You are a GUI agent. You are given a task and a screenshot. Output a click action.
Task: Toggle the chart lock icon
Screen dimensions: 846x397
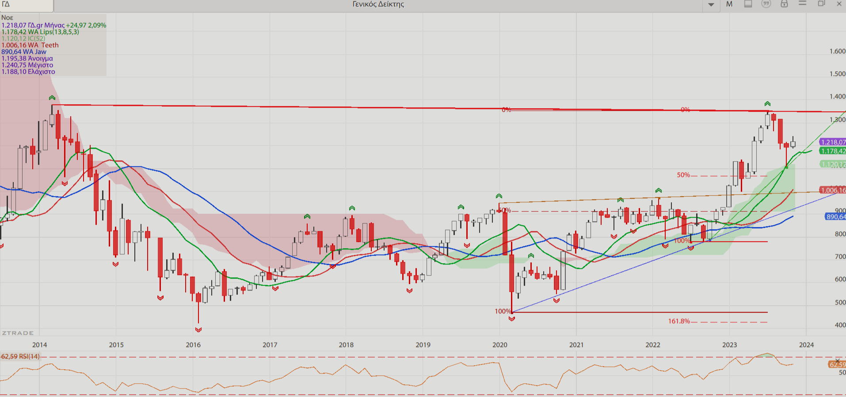tap(784, 4)
